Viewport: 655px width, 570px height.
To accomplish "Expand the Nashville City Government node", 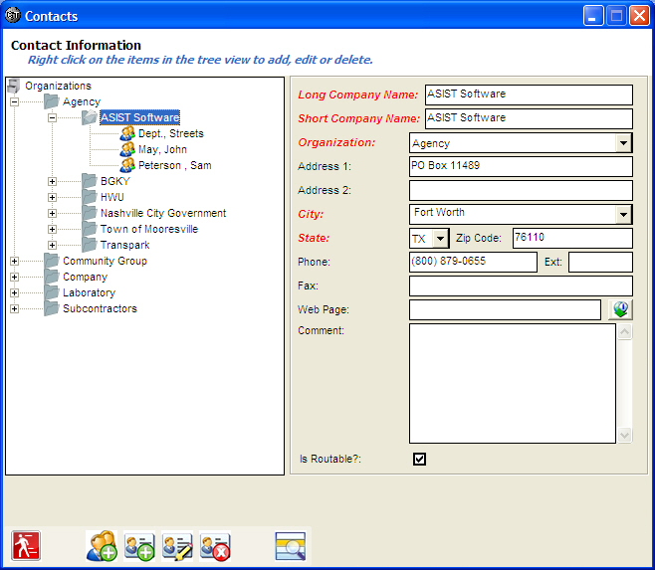I will tap(52, 214).
